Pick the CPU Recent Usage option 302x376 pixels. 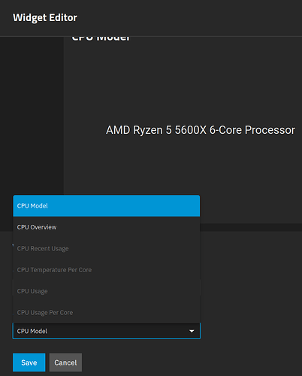[107, 248]
